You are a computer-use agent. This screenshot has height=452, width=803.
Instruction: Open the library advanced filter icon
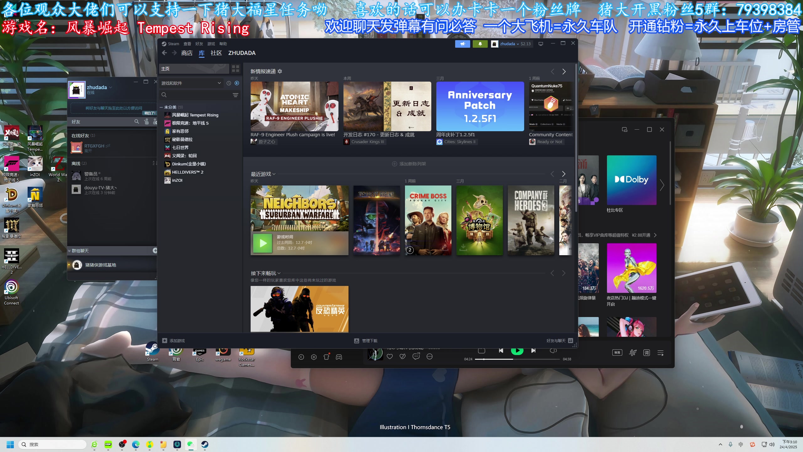(x=235, y=95)
